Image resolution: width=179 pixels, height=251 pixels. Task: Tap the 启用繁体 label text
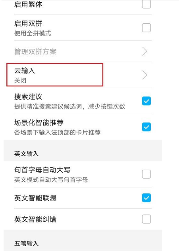click(x=28, y=4)
